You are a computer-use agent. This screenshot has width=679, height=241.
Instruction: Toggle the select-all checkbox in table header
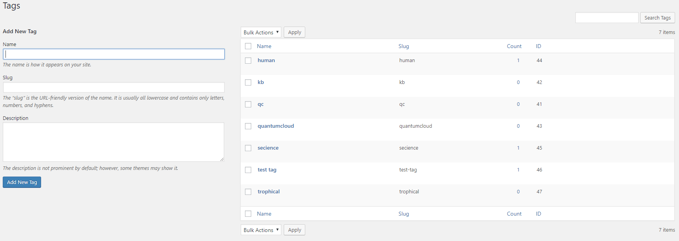point(248,46)
